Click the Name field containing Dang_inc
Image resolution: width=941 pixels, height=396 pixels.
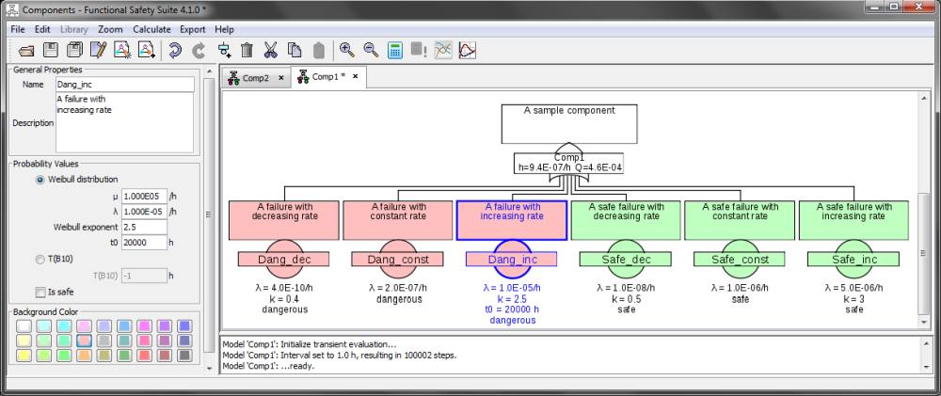click(124, 85)
